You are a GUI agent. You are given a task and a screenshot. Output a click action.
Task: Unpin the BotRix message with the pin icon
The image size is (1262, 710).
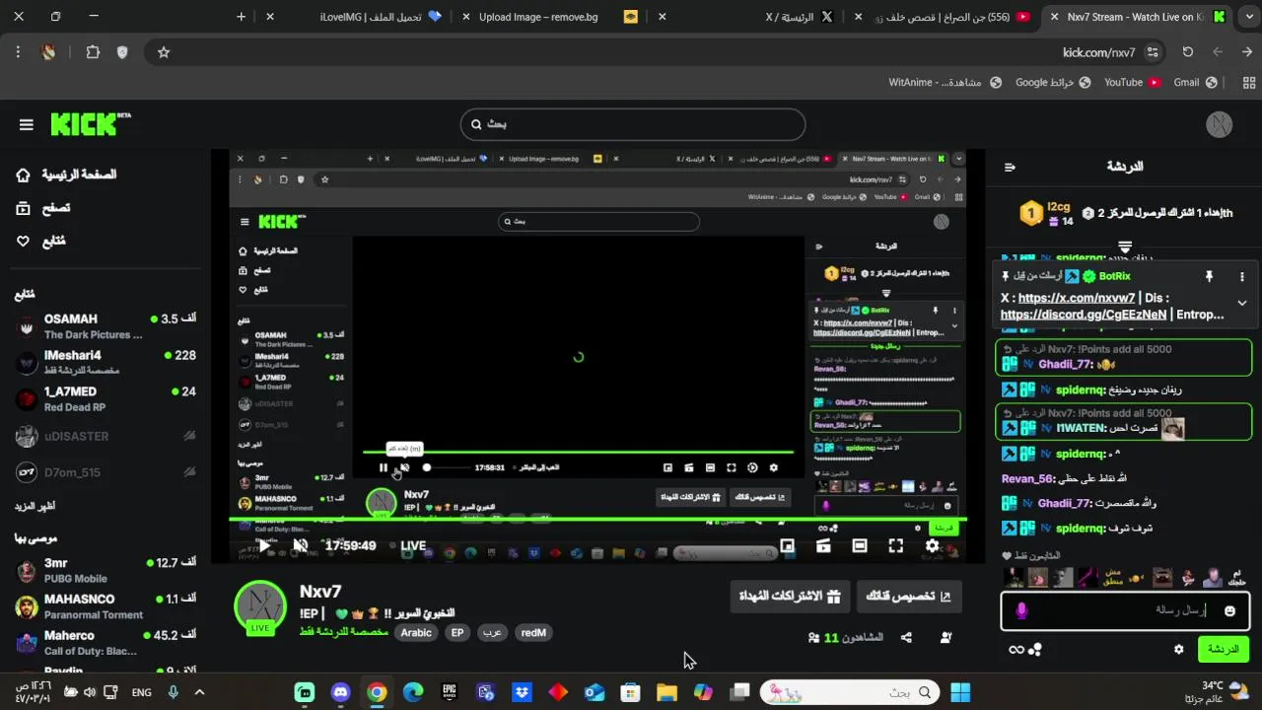(1209, 277)
